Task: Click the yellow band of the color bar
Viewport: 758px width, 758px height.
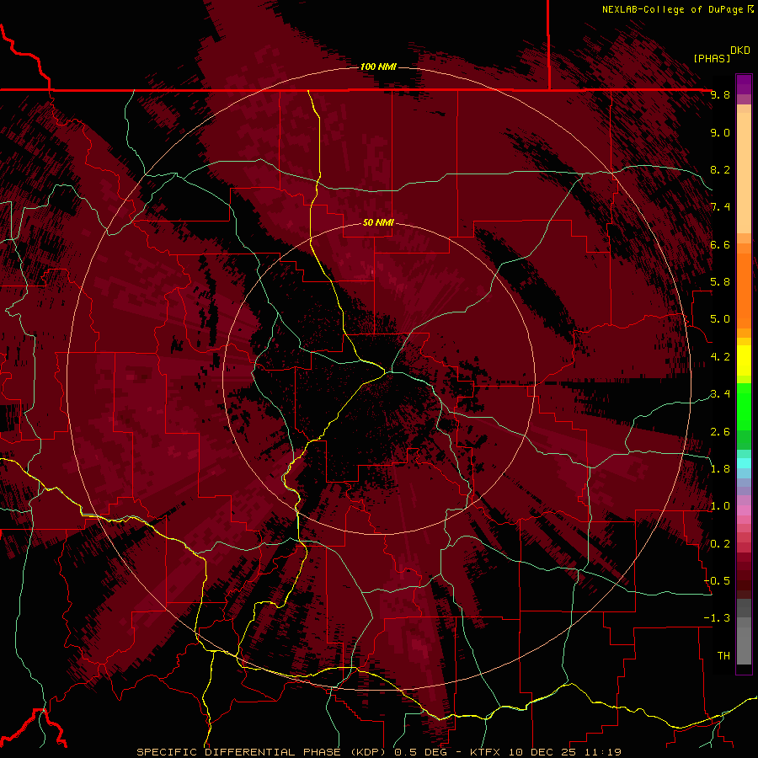Action: [744, 360]
